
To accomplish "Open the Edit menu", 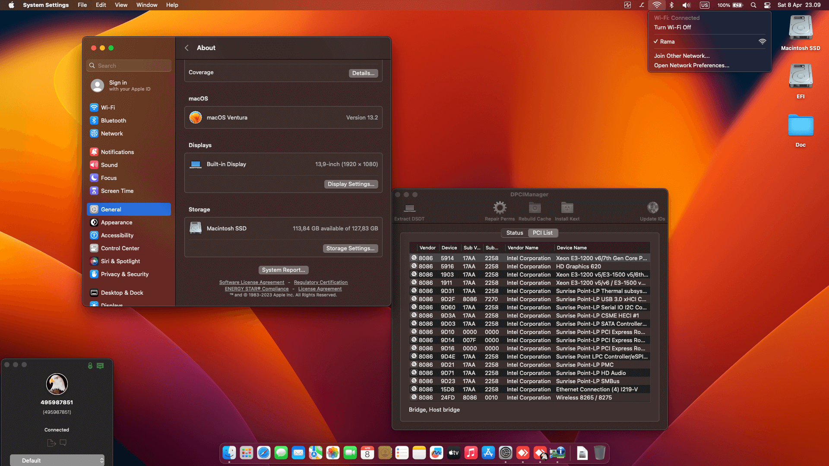I will point(101,5).
